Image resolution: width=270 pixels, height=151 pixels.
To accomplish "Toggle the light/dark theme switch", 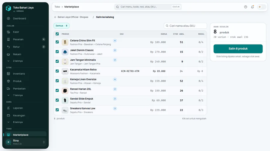I will pyautogui.click(x=261, y=7).
